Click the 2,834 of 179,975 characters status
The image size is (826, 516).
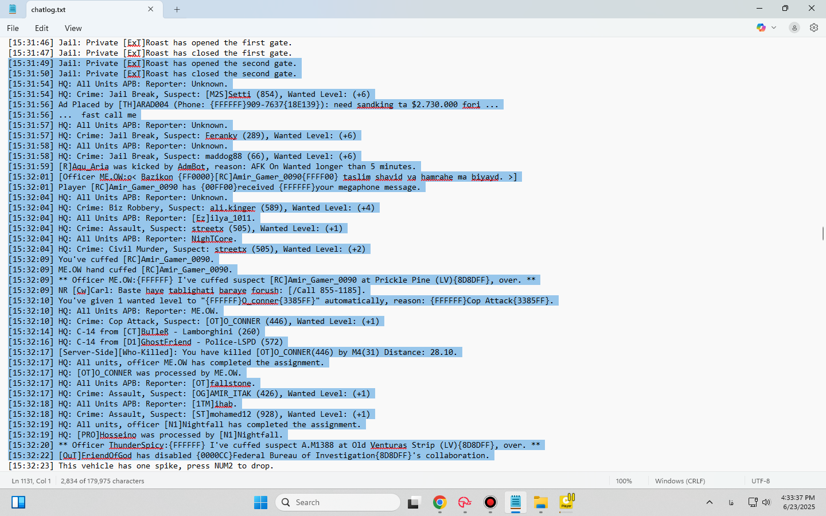coord(103,481)
